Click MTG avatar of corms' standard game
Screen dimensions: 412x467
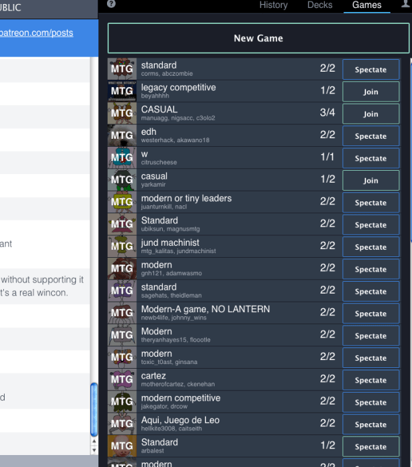click(122, 69)
